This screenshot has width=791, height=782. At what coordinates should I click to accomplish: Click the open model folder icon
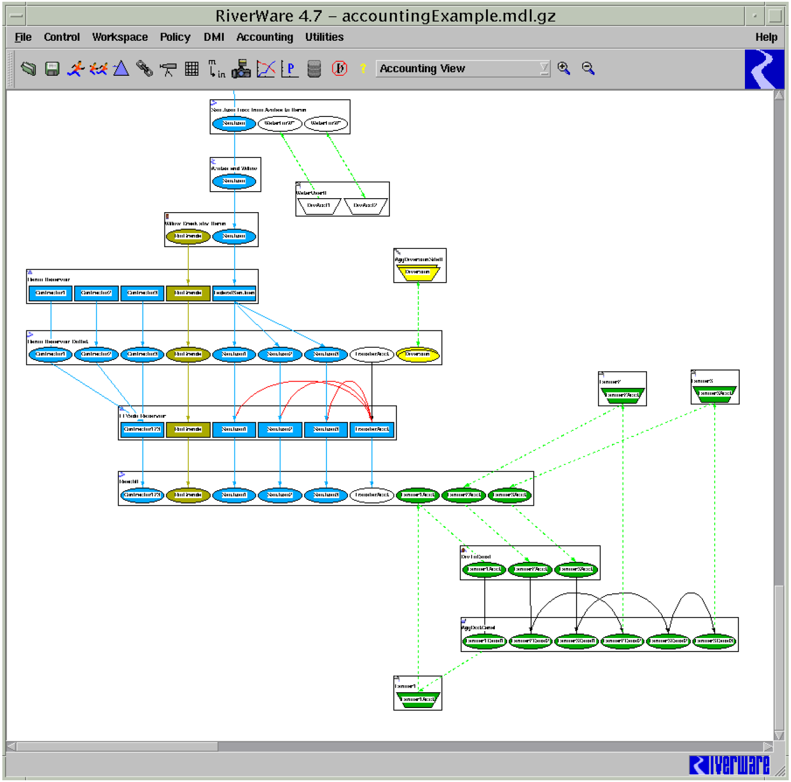(28, 69)
